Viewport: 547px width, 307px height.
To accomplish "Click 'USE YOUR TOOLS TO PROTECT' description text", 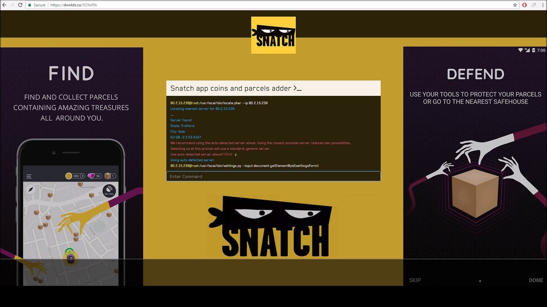I will (476, 98).
